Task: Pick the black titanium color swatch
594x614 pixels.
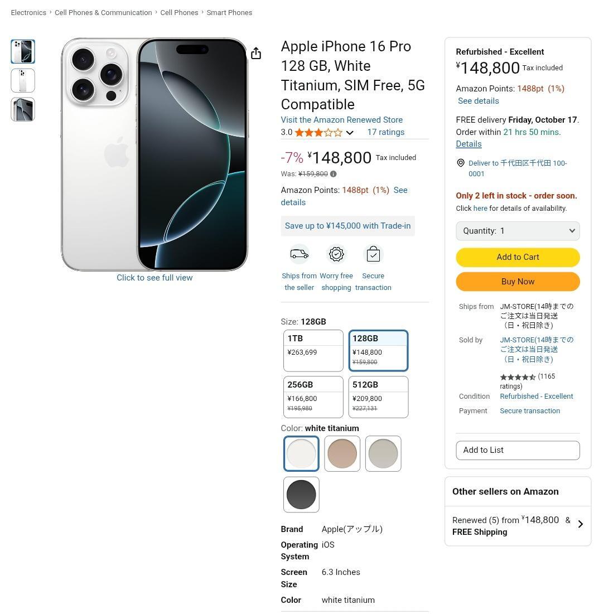Action: pos(301,495)
